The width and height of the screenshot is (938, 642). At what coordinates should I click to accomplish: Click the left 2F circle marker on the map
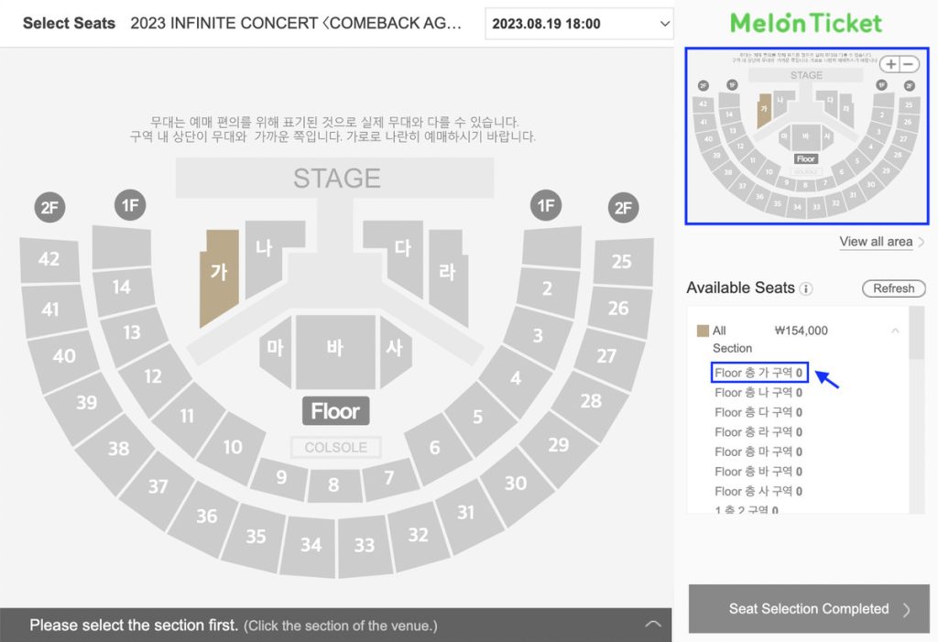click(x=50, y=207)
